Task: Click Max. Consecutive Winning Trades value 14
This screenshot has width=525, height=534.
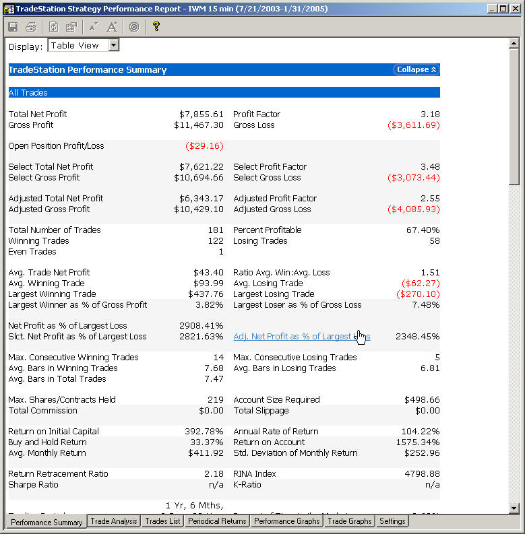Action: click(218, 358)
